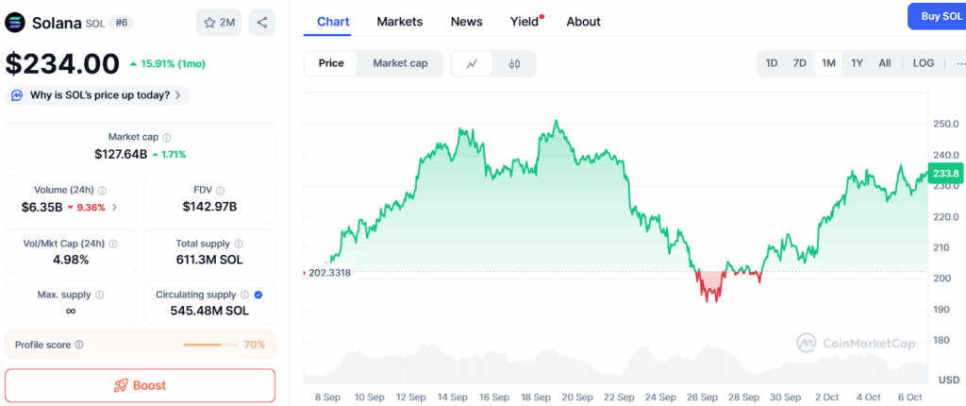Click the Market cap info icon
Image resolution: width=966 pixels, height=406 pixels.
[167, 137]
